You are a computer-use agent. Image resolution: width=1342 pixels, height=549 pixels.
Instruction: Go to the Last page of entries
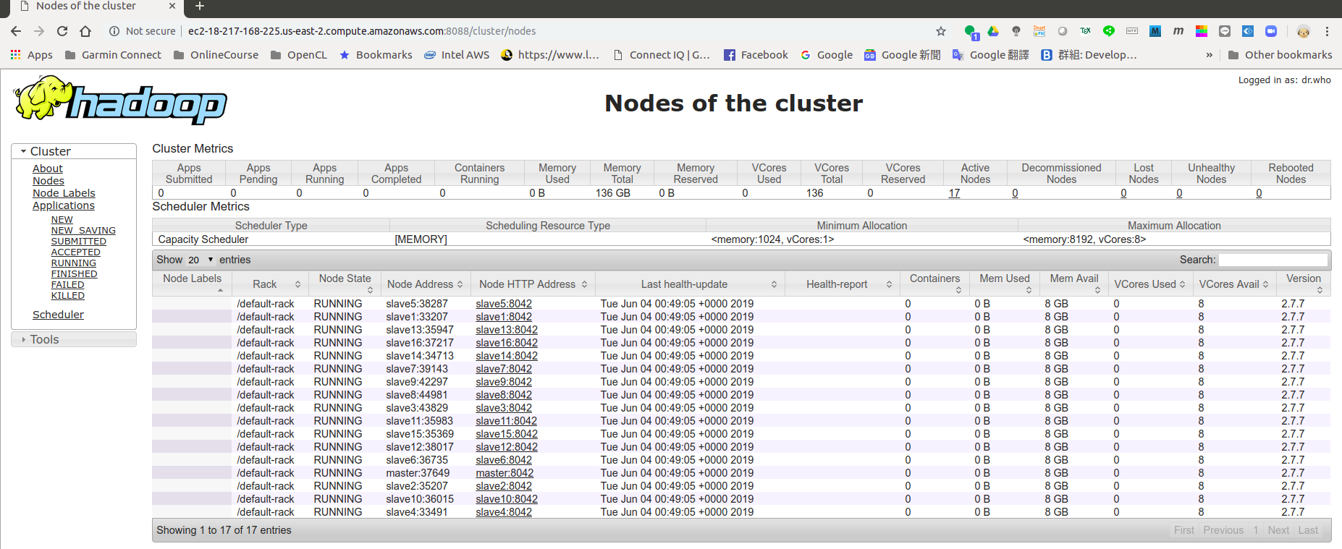click(x=1308, y=530)
